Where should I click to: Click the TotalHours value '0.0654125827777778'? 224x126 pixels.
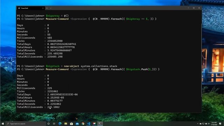tap(61, 47)
